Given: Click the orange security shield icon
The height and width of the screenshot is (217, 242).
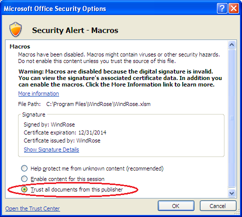Looking at the screenshot, I should point(16,29).
